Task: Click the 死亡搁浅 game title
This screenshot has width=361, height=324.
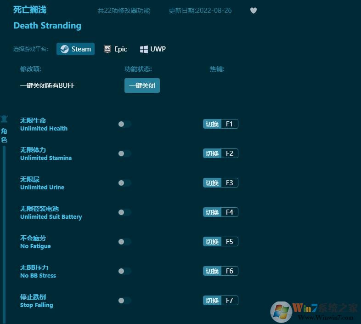Action: click(x=30, y=10)
